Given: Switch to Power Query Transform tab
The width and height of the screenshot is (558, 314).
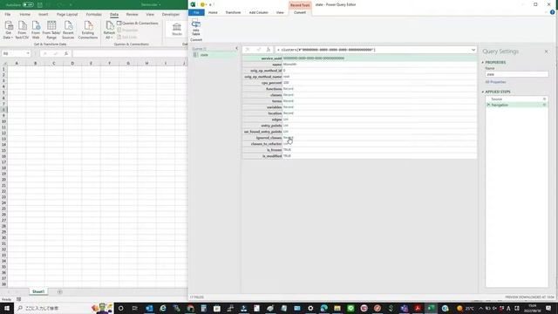Looking at the screenshot, I should coord(233,12).
